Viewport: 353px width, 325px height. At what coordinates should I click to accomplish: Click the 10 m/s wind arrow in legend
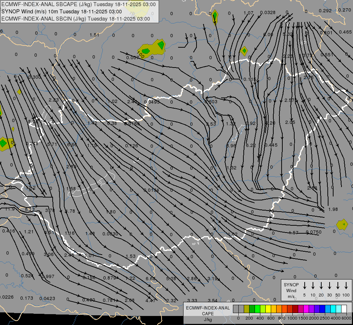coord(313,286)
